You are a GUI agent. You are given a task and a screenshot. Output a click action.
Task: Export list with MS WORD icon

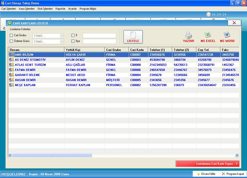[227, 35]
